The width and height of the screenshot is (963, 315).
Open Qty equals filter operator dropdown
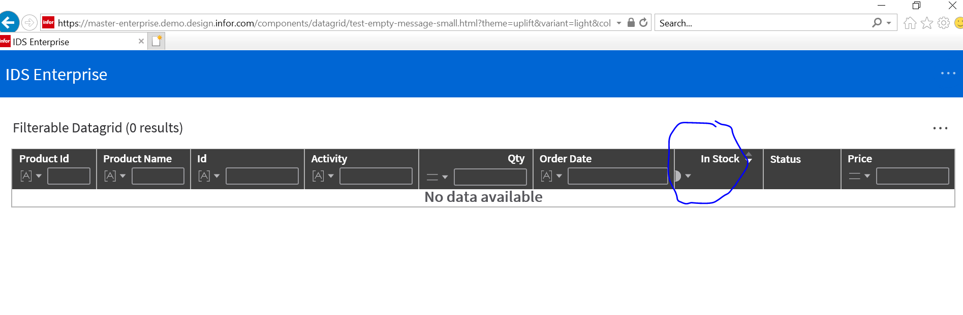pos(437,177)
